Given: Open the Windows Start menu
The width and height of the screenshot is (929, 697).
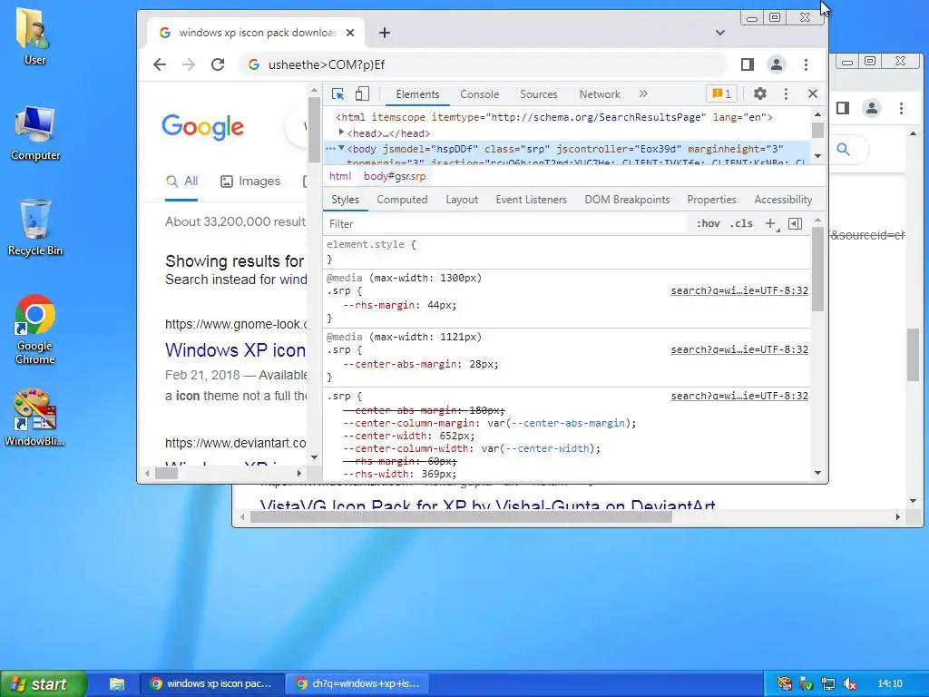Looking at the screenshot, I should pos(44,684).
